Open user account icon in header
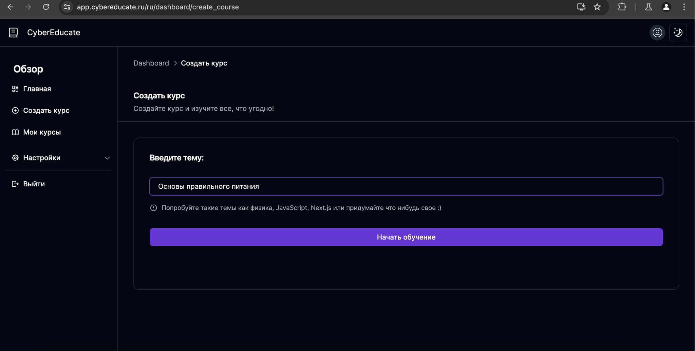Screen dimensions: 695x351 657,33
